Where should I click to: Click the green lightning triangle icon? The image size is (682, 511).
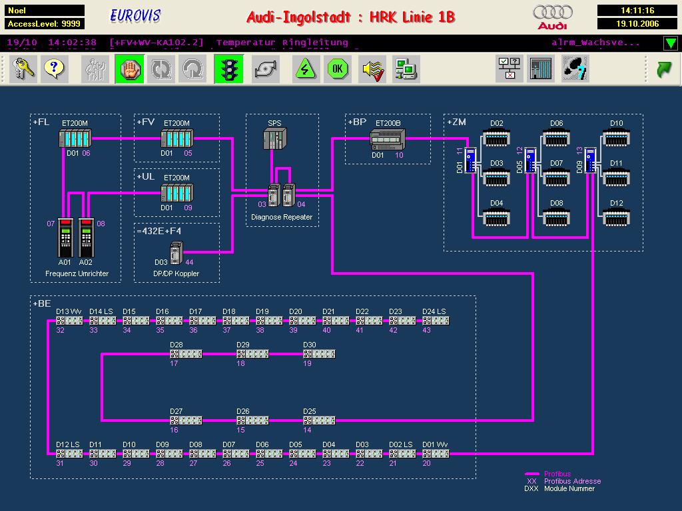point(306,69)
